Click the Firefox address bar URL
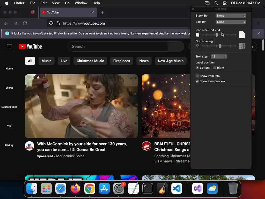This screenshot has height=199, width=265. tap(84, 23)
